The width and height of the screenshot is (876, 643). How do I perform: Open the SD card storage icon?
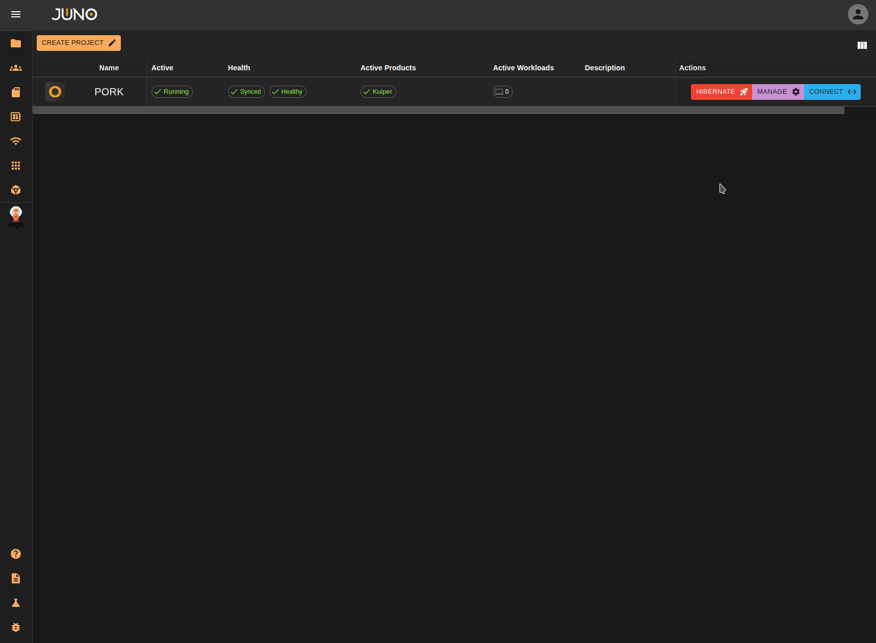[16, 92]
